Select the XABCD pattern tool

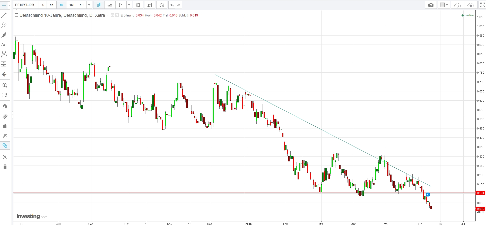coord(4,54)
